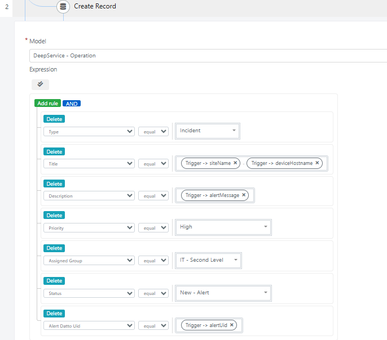387x340 pixels.
Task: Change the equal operator for Status
Action: 153,293
